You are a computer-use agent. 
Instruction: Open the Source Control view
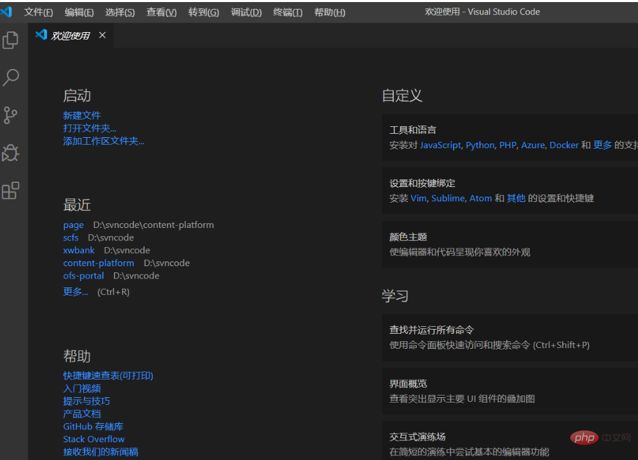(x=11, y=115)
